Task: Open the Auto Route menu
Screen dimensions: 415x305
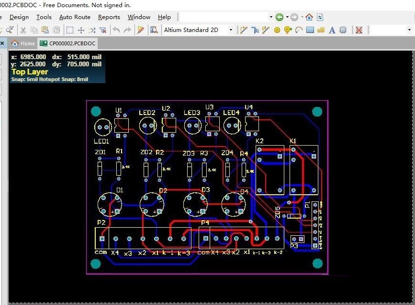Action: click(75, 17)
